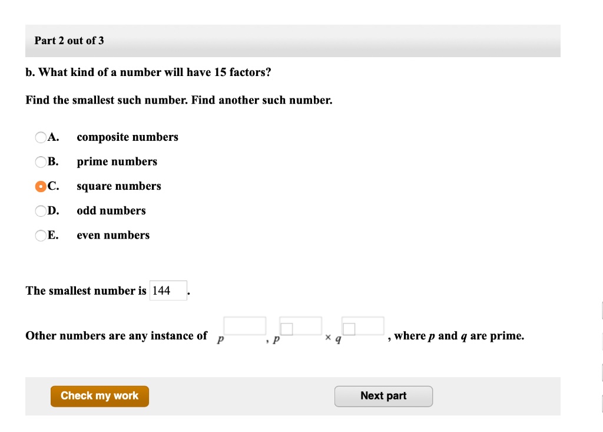Click the smallest number input showing 144
The image size is (603, 432).
168,290
